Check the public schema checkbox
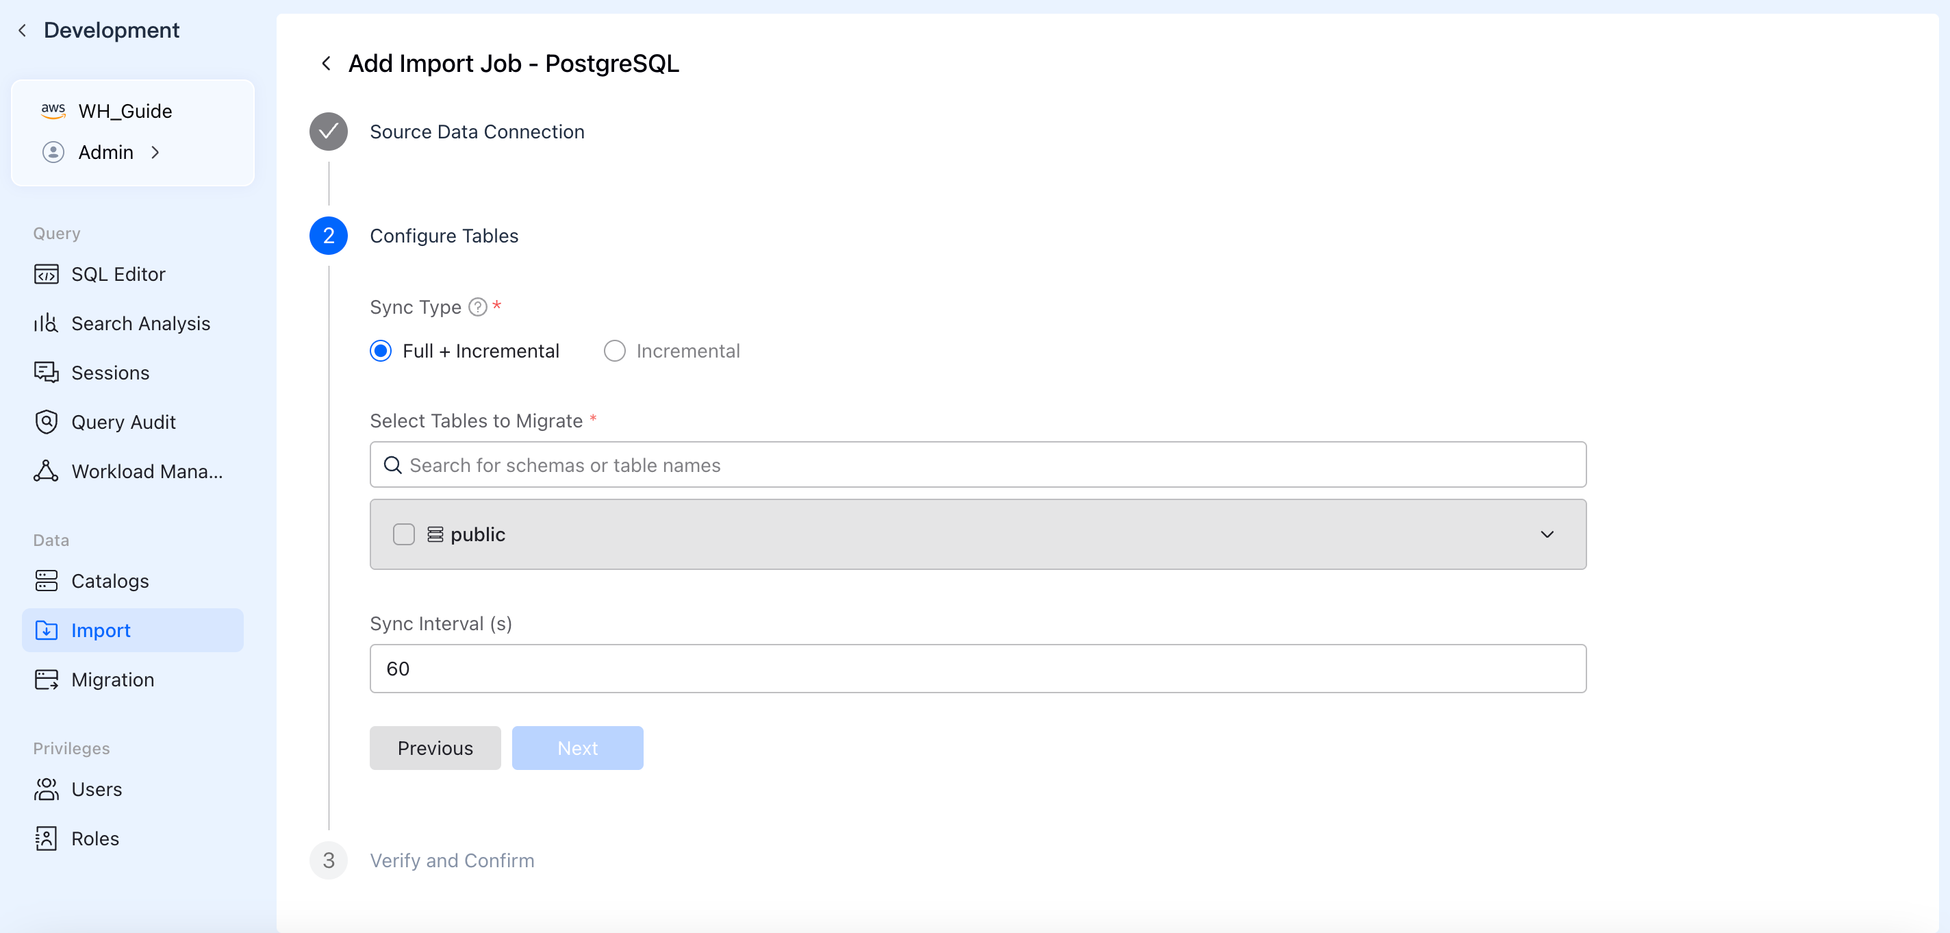The height and width of the screenshot is (933, 1950). tap(403, 534)
